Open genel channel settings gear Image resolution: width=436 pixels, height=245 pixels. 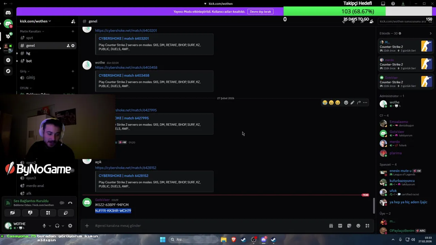coord(73,46)
